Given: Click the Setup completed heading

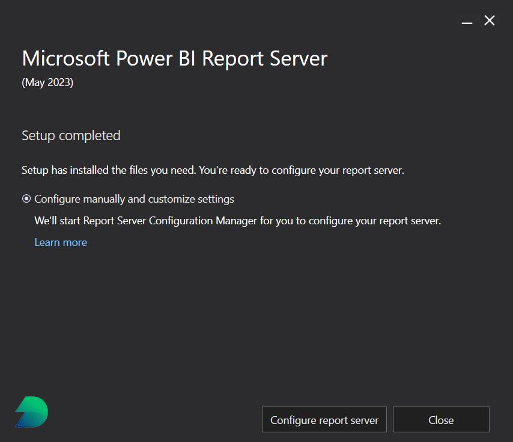Looking at the screenshot, I should (x=70, y=135).
